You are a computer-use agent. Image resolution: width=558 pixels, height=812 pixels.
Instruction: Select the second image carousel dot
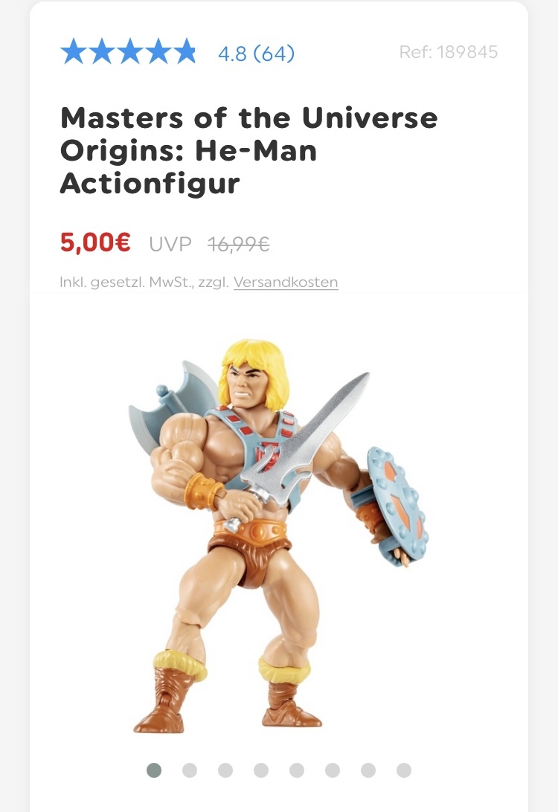coord(190,770)
